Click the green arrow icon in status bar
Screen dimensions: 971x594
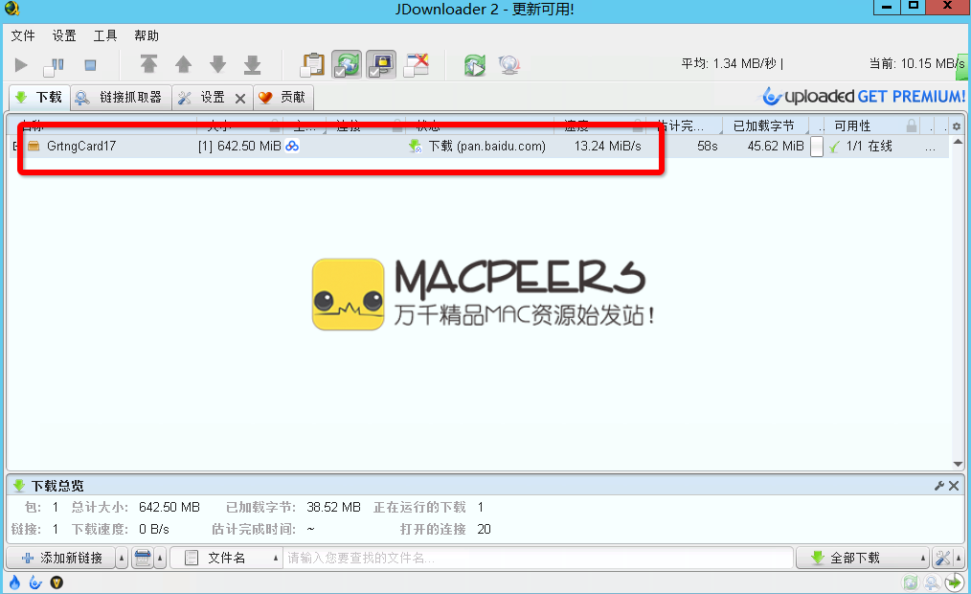[954, 583]
